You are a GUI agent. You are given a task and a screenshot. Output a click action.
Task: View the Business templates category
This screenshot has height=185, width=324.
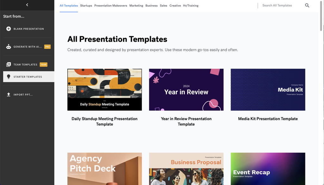pyautogui.click(x=151, y=5)
